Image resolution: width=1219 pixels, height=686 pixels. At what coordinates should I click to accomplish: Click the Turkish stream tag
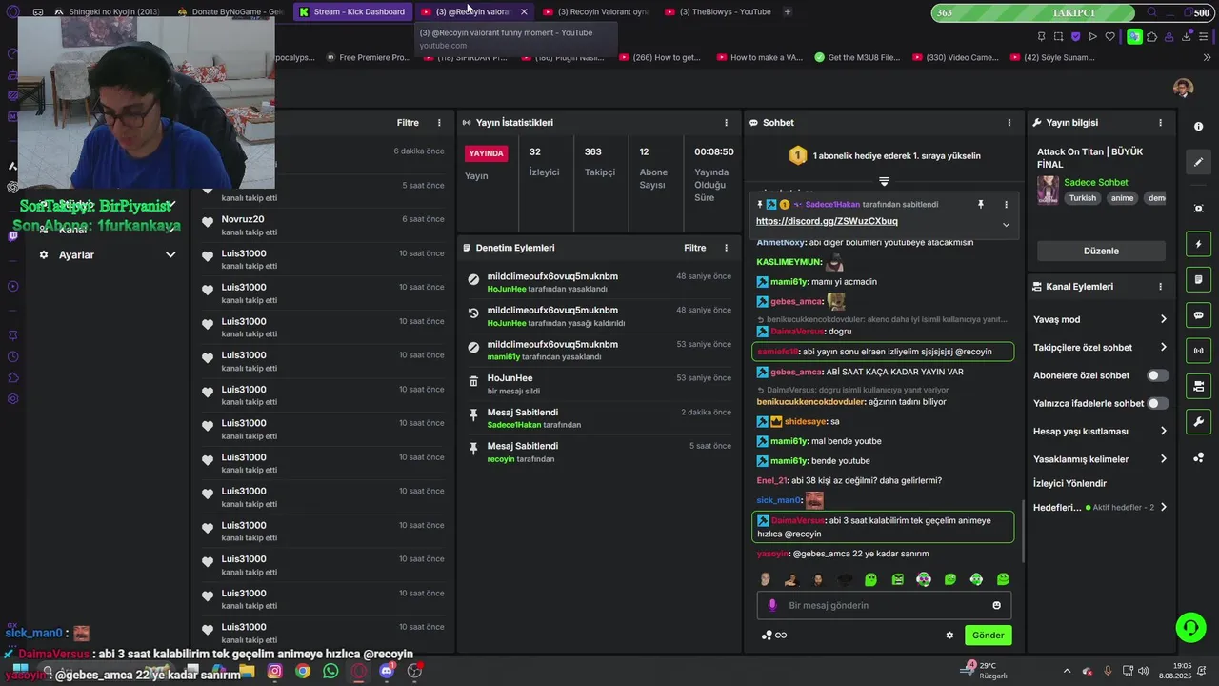pyautogui.click(x=1083, y=198)
